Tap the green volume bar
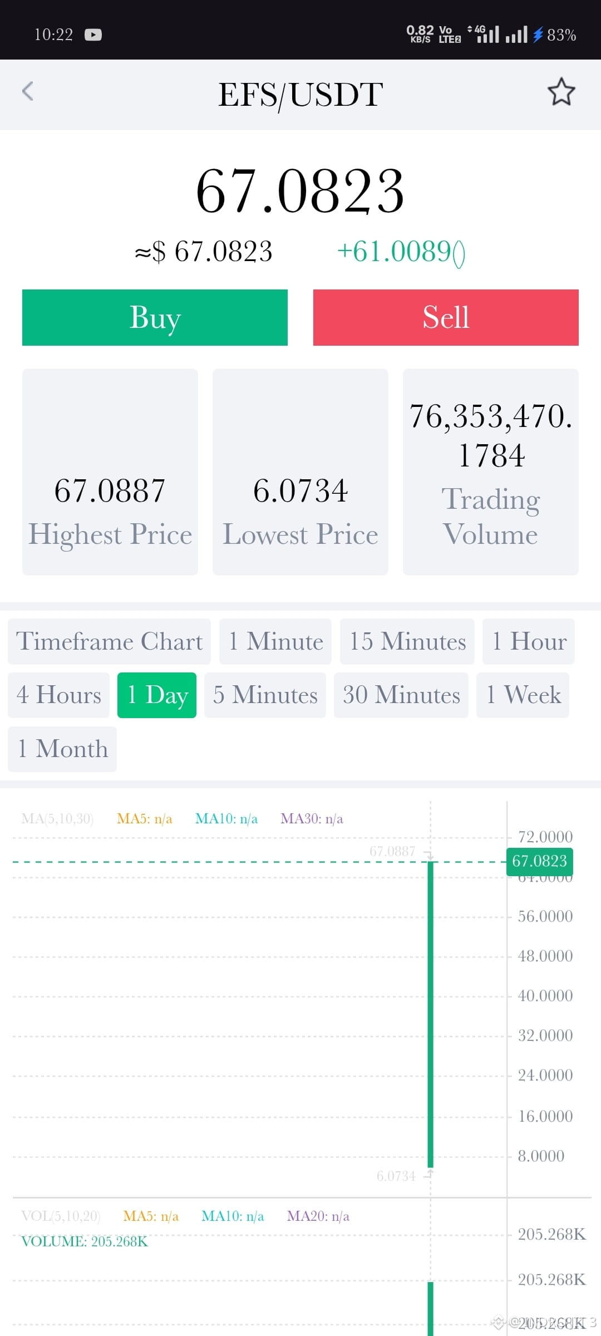 [430, 1308]
